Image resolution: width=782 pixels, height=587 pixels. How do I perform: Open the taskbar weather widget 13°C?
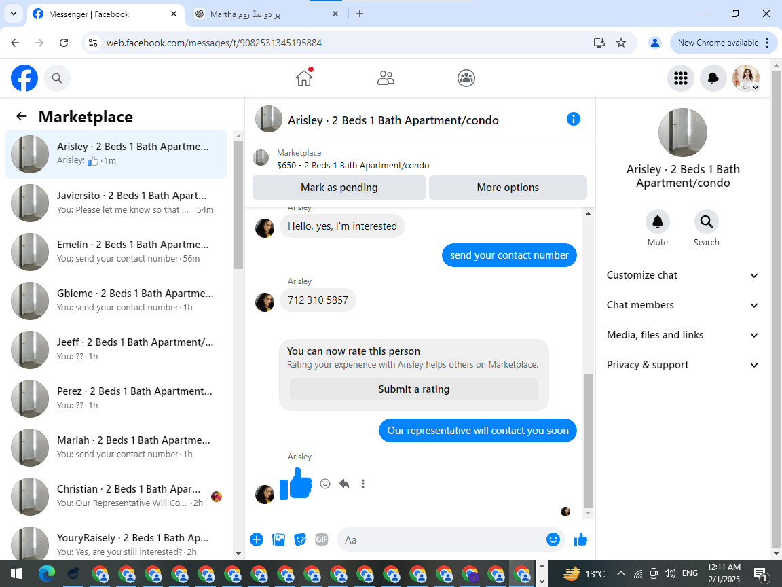pos(584,573)
